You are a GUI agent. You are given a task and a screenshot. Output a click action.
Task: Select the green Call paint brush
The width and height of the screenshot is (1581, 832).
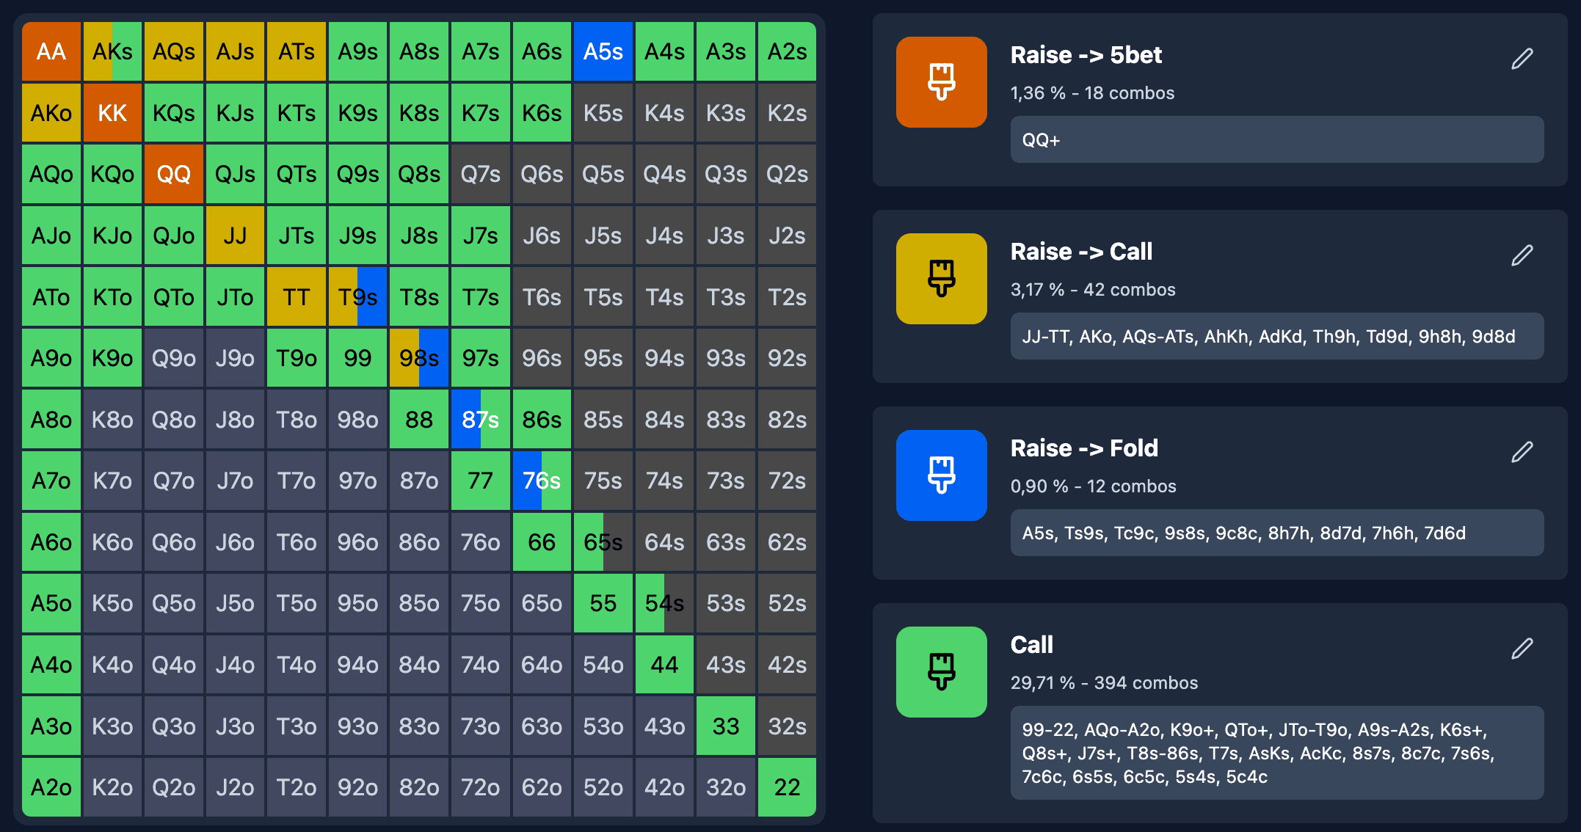pos(942,673)
